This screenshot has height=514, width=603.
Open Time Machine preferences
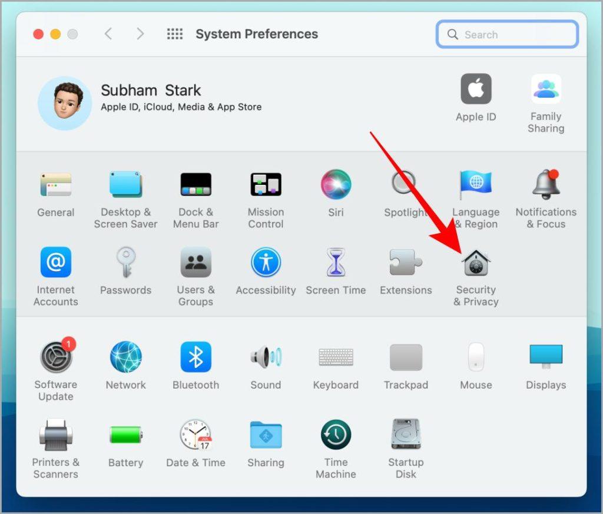pos(336,435)
